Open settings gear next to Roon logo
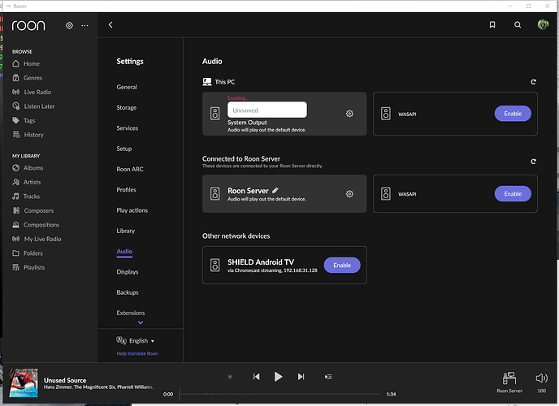This screenshot has height=406, width=559. pyautogui.click(x=69, y=26)
